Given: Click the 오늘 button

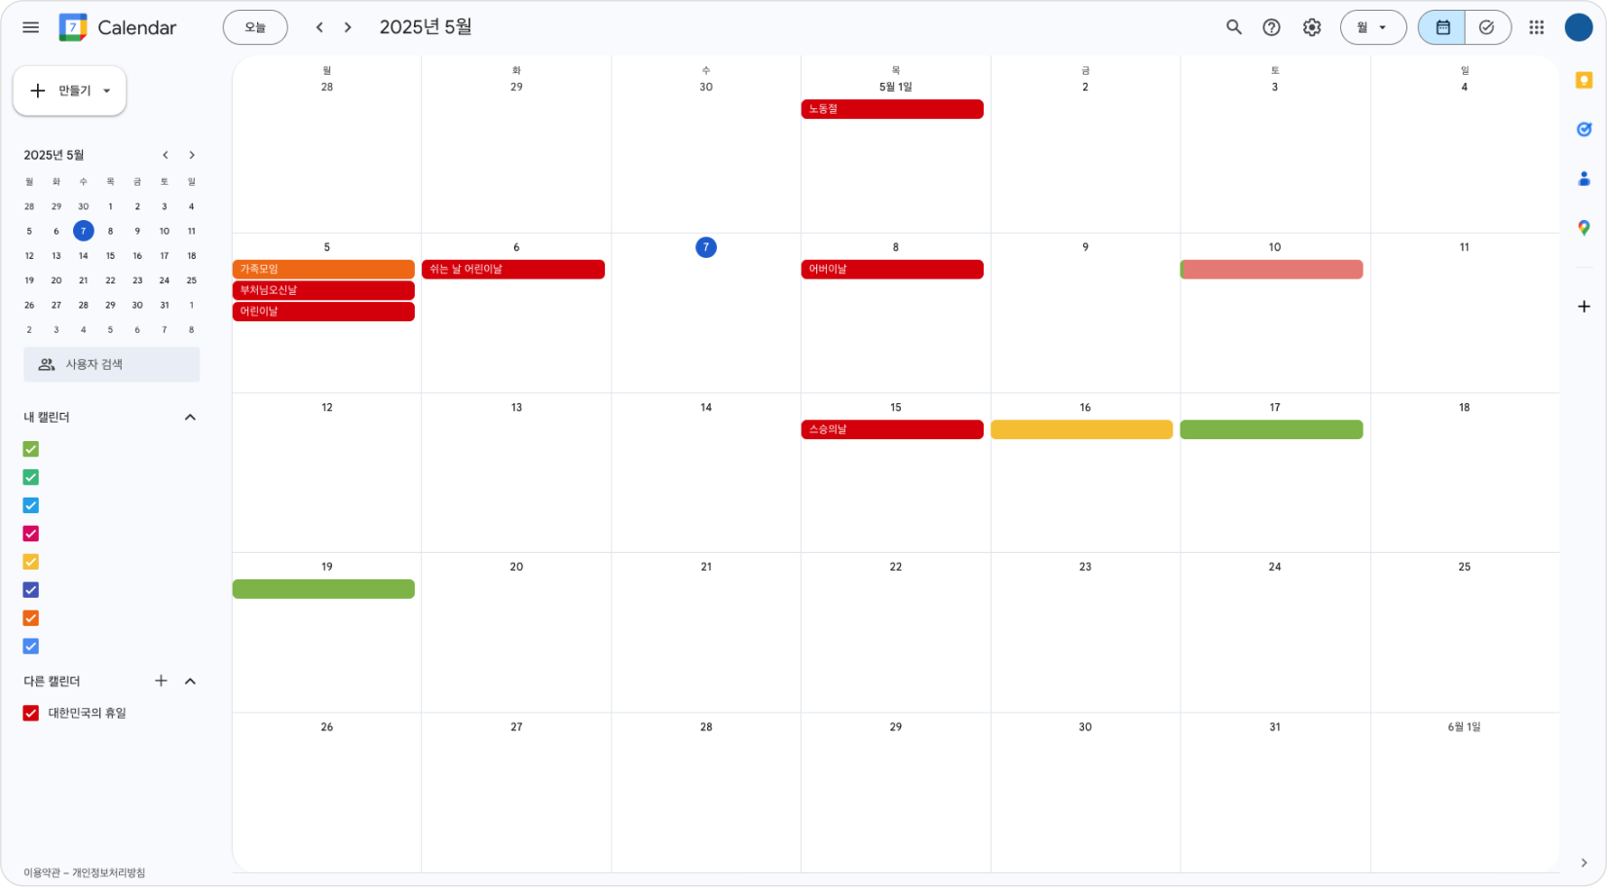Looking at the screenshot, I should tap(255, 27).
